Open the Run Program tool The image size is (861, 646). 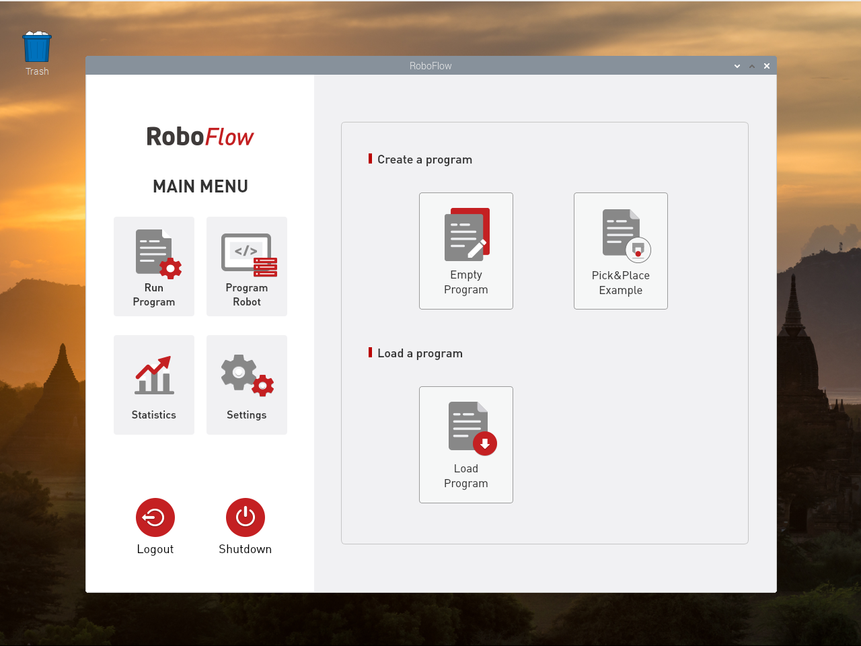[154, 266]
